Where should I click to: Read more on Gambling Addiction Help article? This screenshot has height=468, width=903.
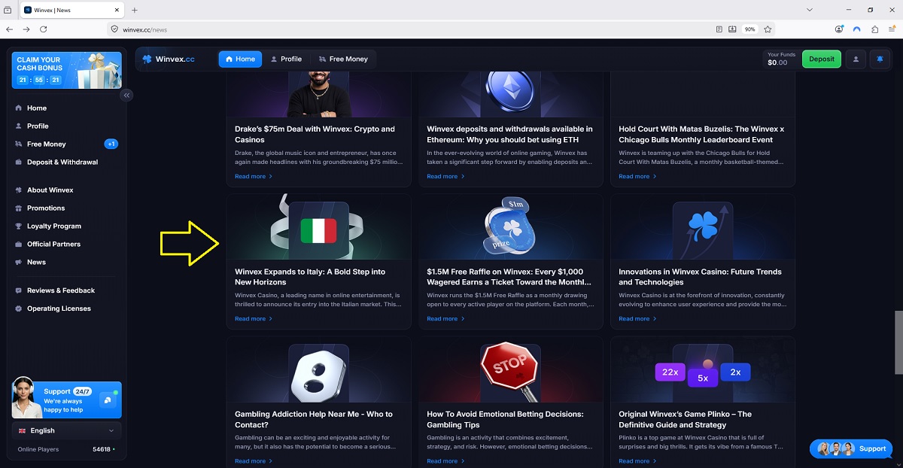coord(254,461)
